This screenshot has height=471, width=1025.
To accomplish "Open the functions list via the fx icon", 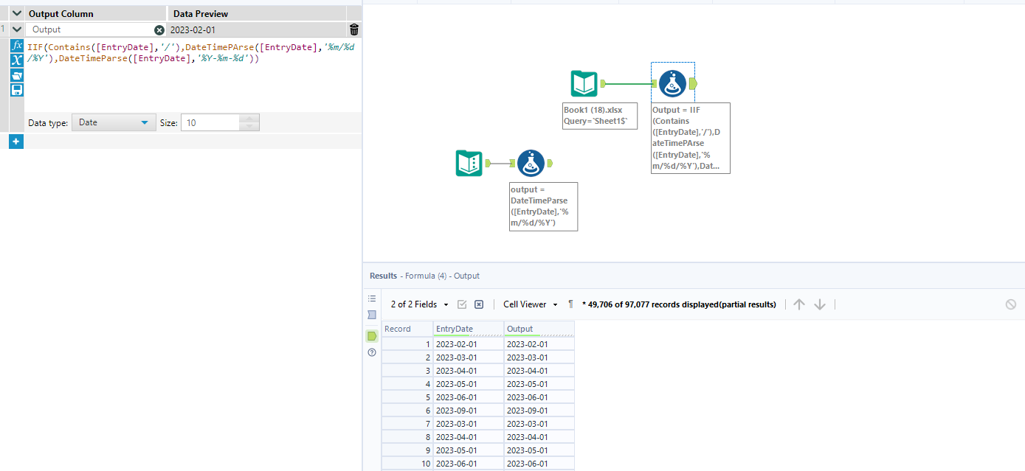I will [16, 46].
